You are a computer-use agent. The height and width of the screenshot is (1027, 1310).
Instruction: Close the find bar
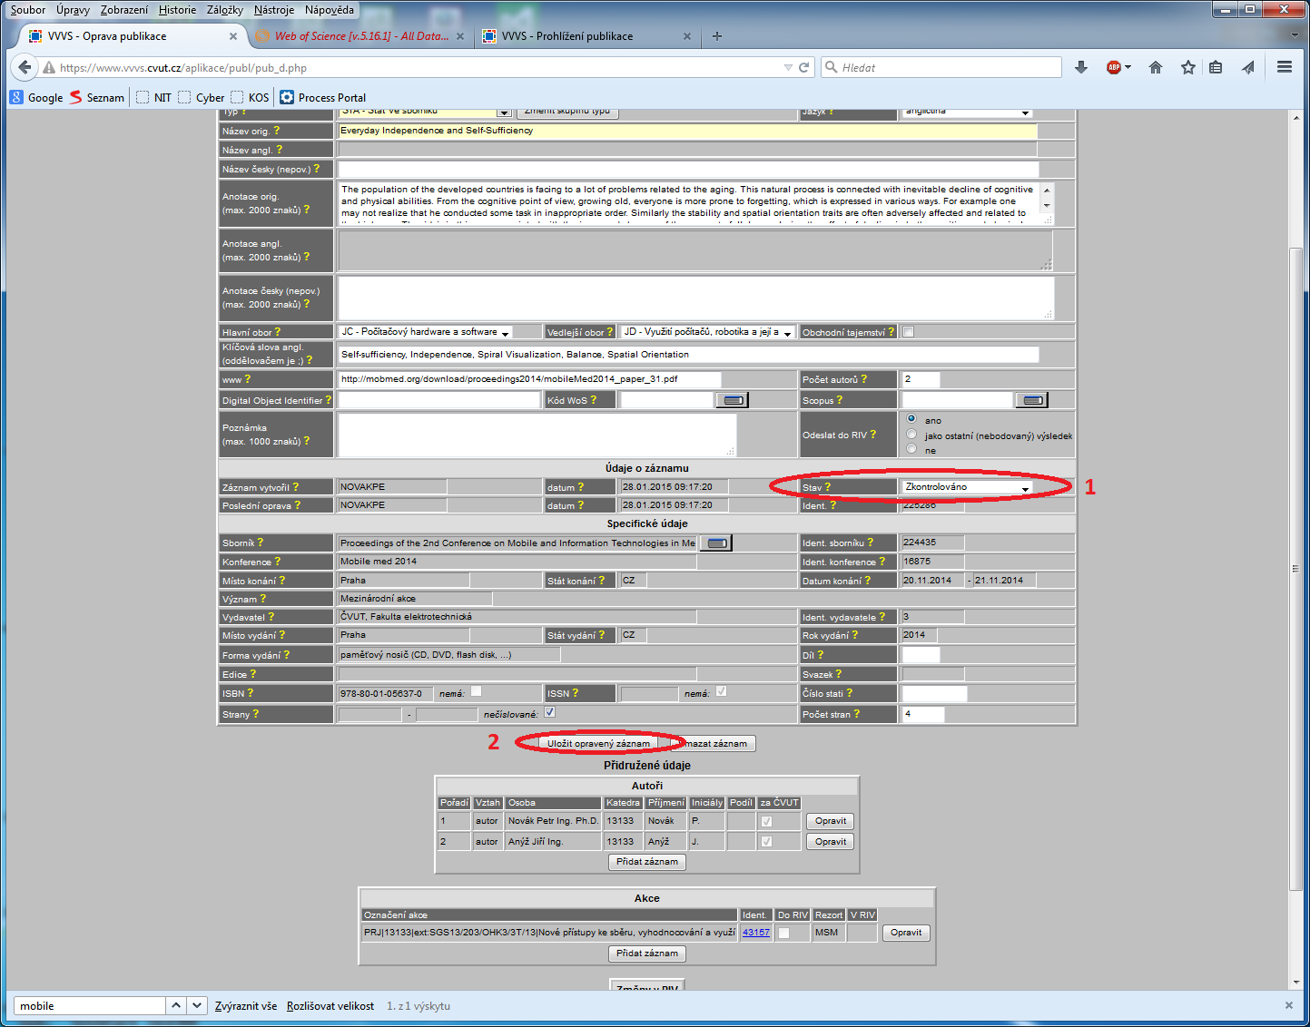click(x=1288, y=1005)
